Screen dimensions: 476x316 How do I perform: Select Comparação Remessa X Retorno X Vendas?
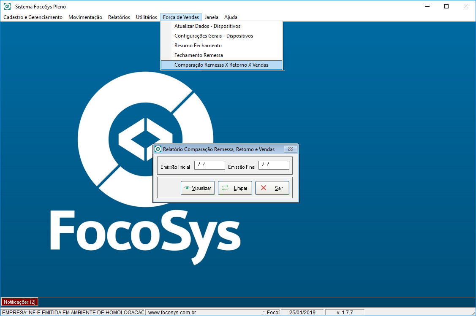click(x=222, y=65)
